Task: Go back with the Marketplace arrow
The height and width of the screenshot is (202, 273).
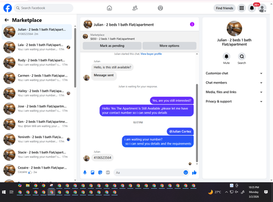Action: (x=7, y=20)
